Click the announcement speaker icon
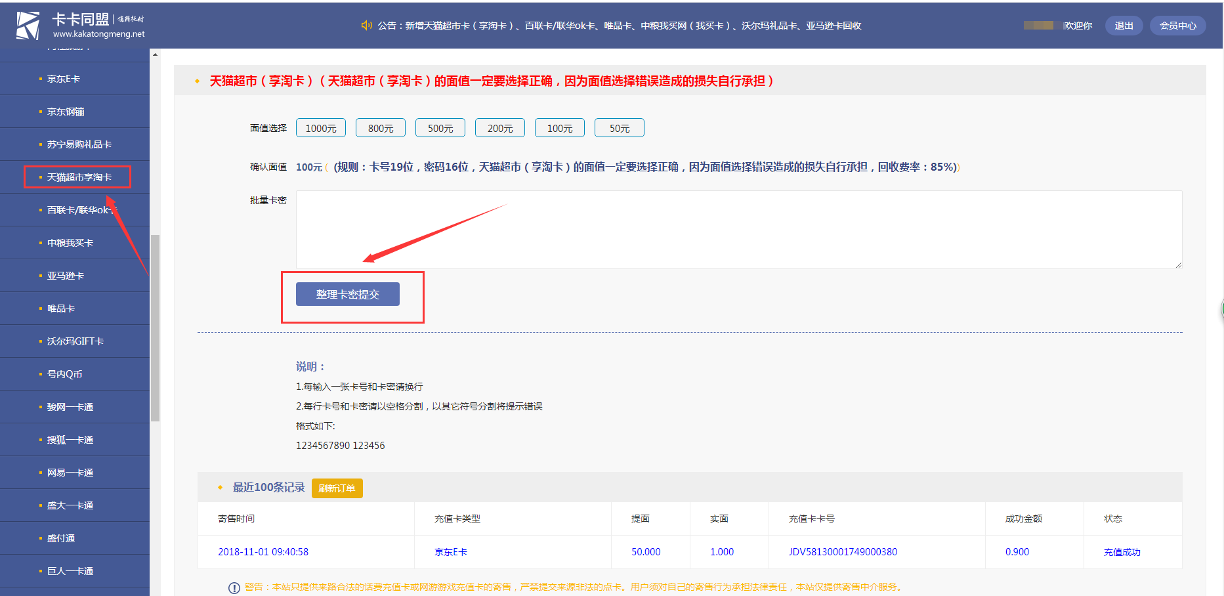Screen dimensions: 1224x596 click(x=366, y=26)
